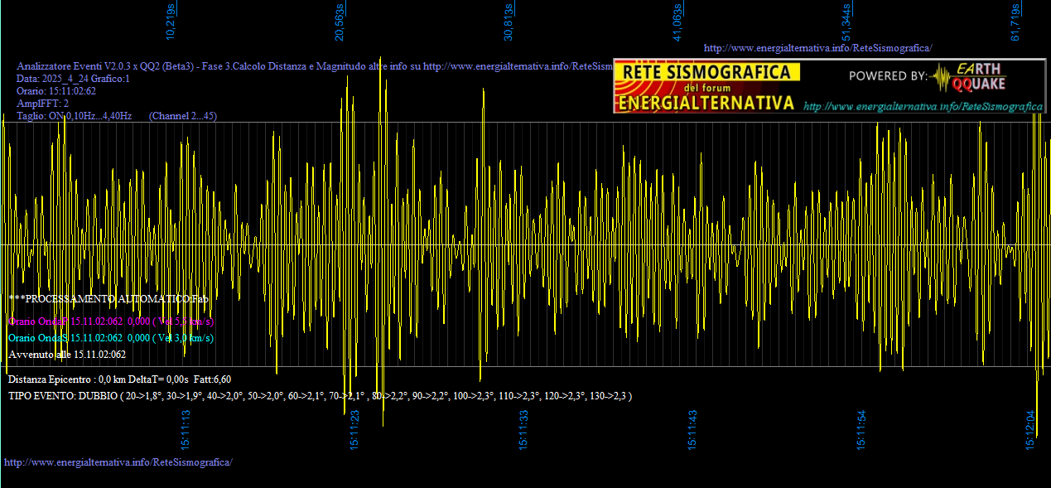Click the 15:11:43 clock time label
1051x488 pixels.
(692, 429)
